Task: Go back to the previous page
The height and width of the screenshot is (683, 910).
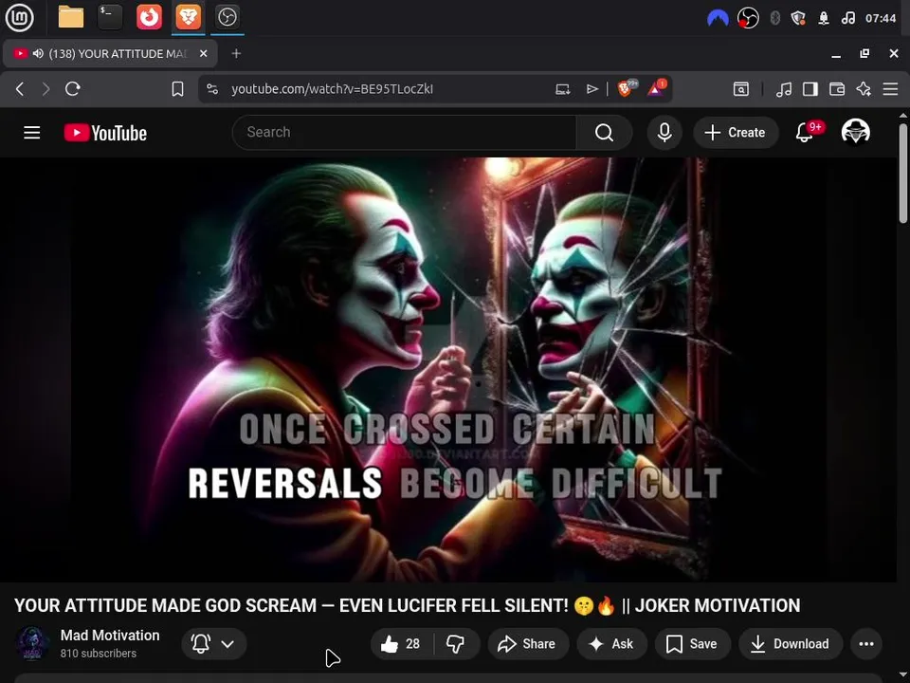Action: point(20,89)
